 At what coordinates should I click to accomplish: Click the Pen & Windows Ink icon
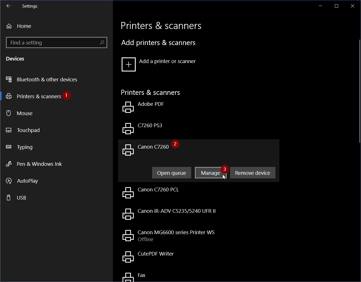coord(9,164)
